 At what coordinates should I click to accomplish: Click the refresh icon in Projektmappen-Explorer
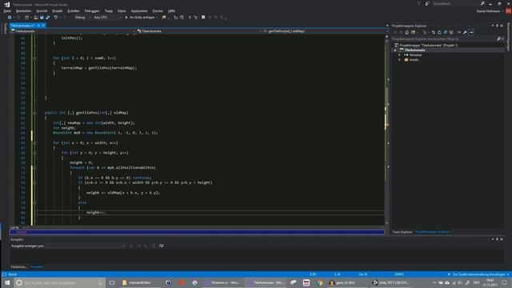tap(439, 32)
